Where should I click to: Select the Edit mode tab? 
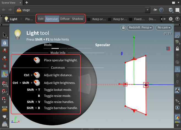[x=41, y=19]
